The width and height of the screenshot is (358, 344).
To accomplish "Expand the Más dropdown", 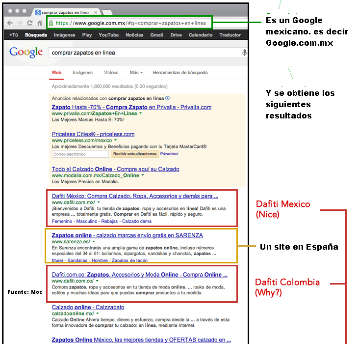I will click(136, 73).
